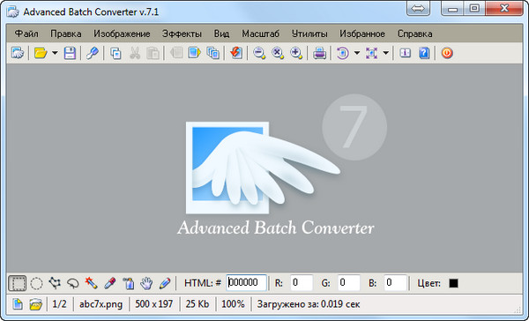Click the B value field
The height and width of the screenshot is (321, 529).
click(395, 282)
